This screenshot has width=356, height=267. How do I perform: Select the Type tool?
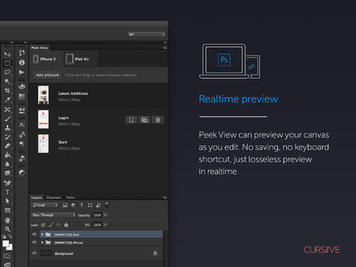7,192
